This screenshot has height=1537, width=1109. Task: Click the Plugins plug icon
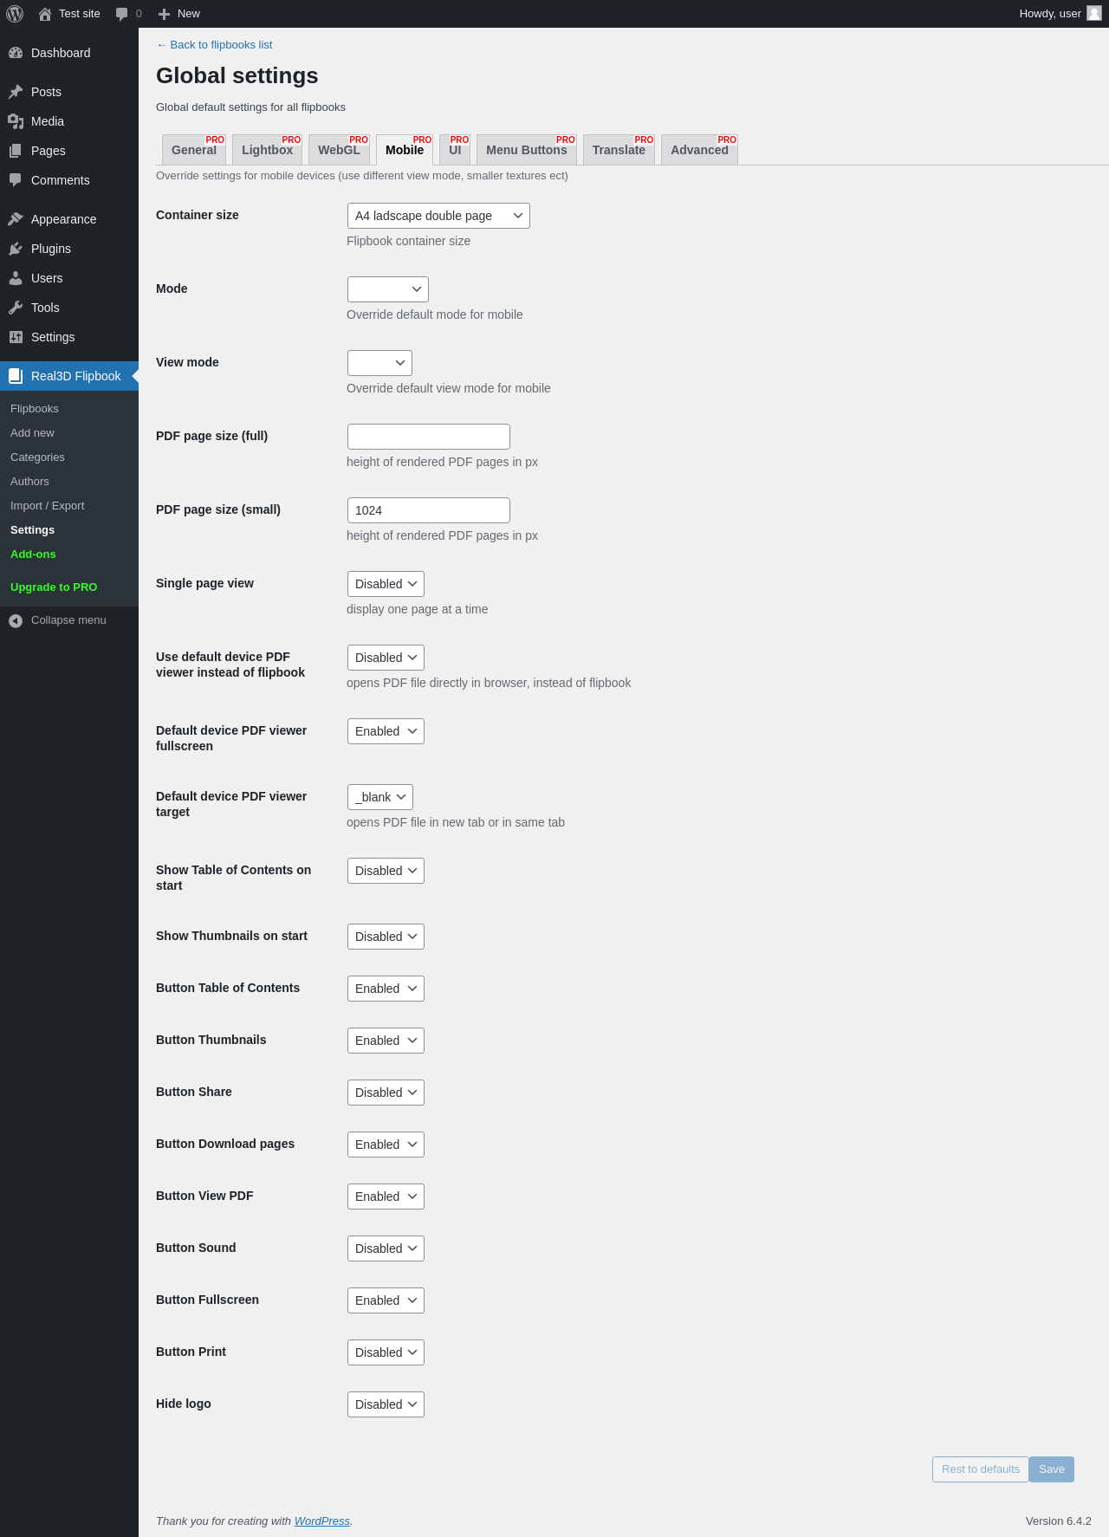click(x=16, y=249)
